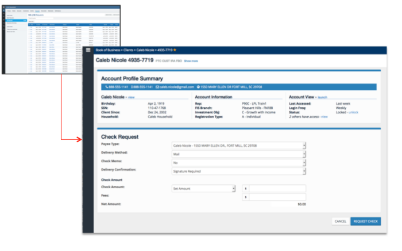Click the first phone number 888-555-1141
This screenshot has height=251, width=402.
point(118,87)
